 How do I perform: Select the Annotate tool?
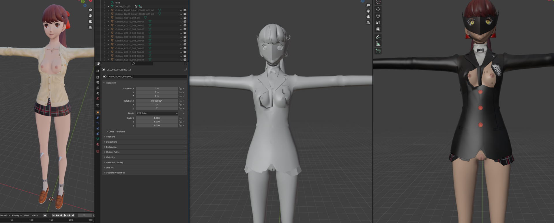[378, 37]
